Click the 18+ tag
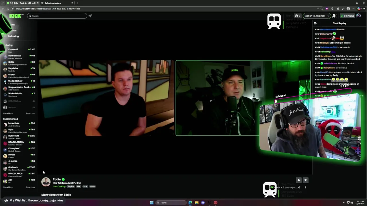This screenshot has width=367, height=206. click(79, 187)
